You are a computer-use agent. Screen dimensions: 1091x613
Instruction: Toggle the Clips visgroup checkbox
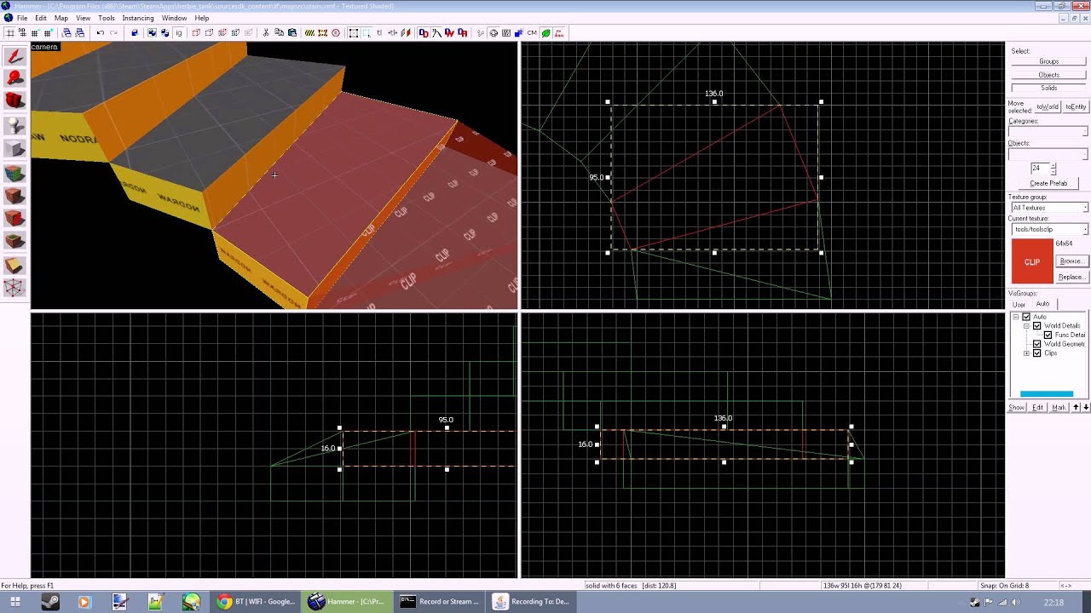pyautogui.click(x=1037, y=353)
